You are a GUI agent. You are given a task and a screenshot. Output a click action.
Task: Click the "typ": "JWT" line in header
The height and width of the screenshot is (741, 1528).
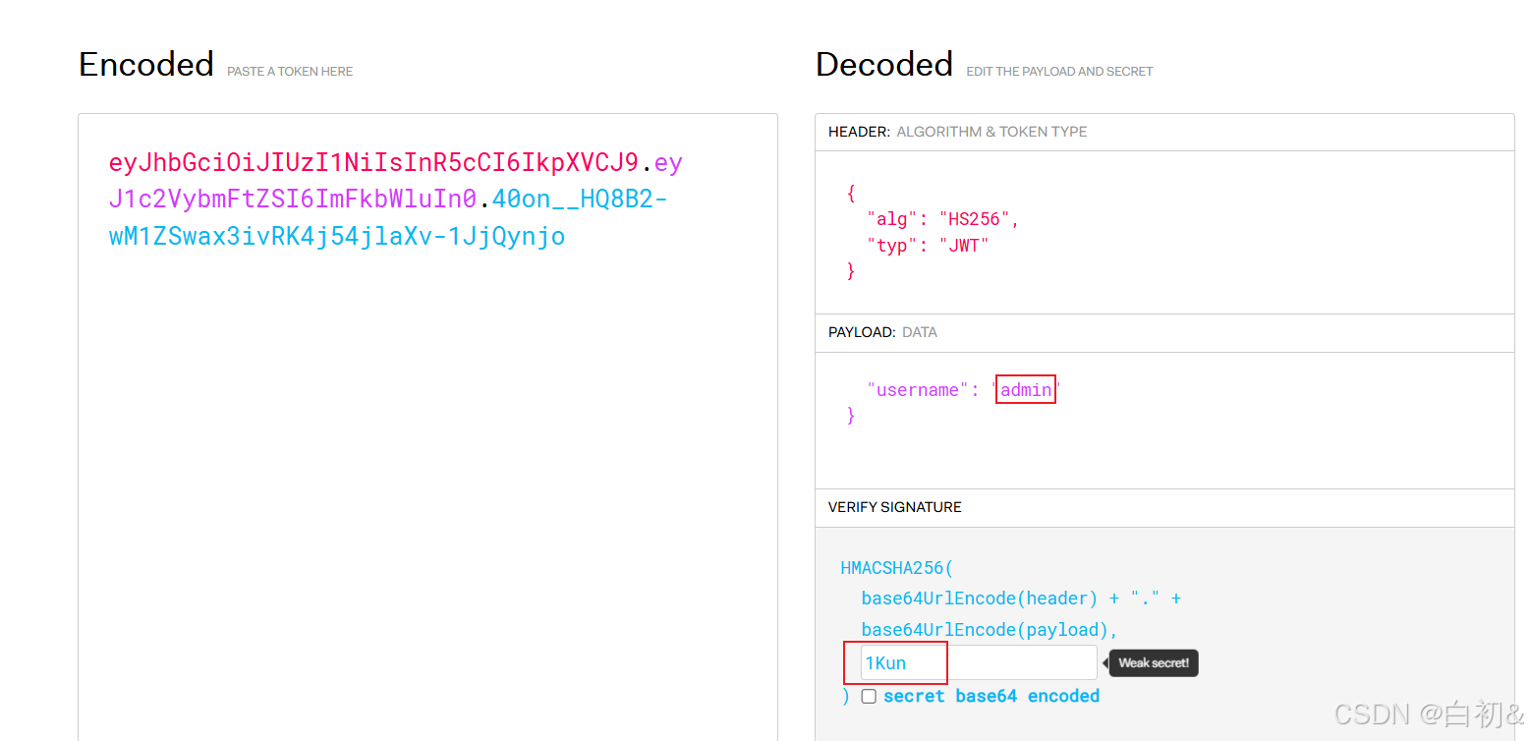(927, 246)
